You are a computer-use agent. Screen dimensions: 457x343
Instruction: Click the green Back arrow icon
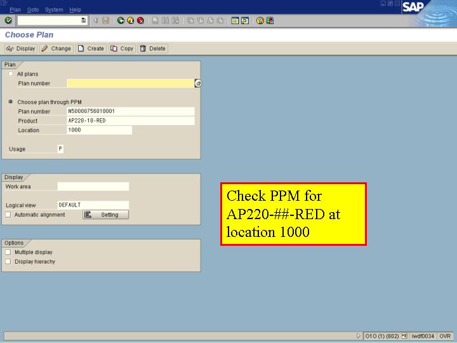pyautogui.click(x=121, y=20)
